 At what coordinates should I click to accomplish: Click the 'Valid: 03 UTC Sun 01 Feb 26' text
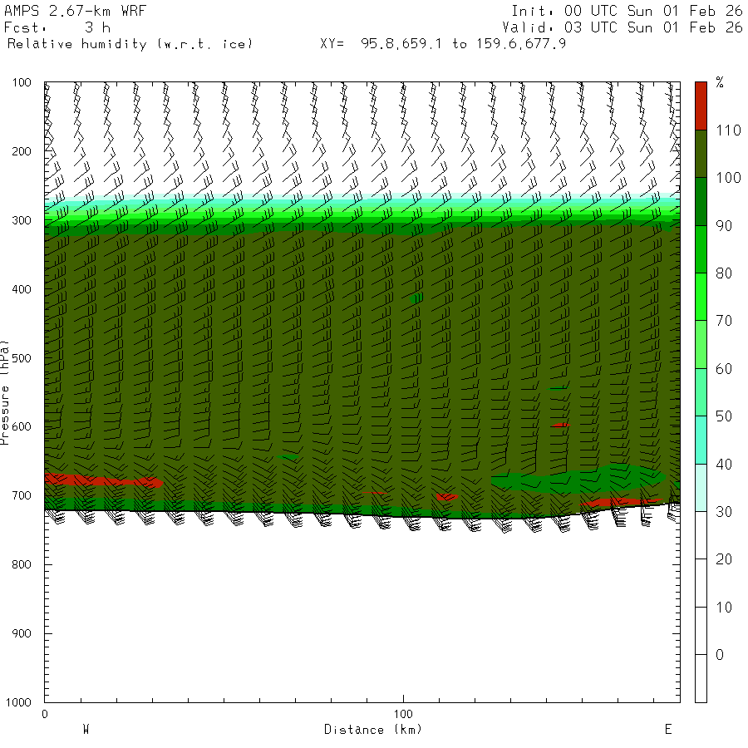622,27
